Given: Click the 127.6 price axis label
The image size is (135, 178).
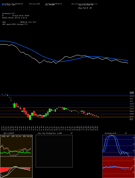Looking at the screenshot, I should (131, 101).
